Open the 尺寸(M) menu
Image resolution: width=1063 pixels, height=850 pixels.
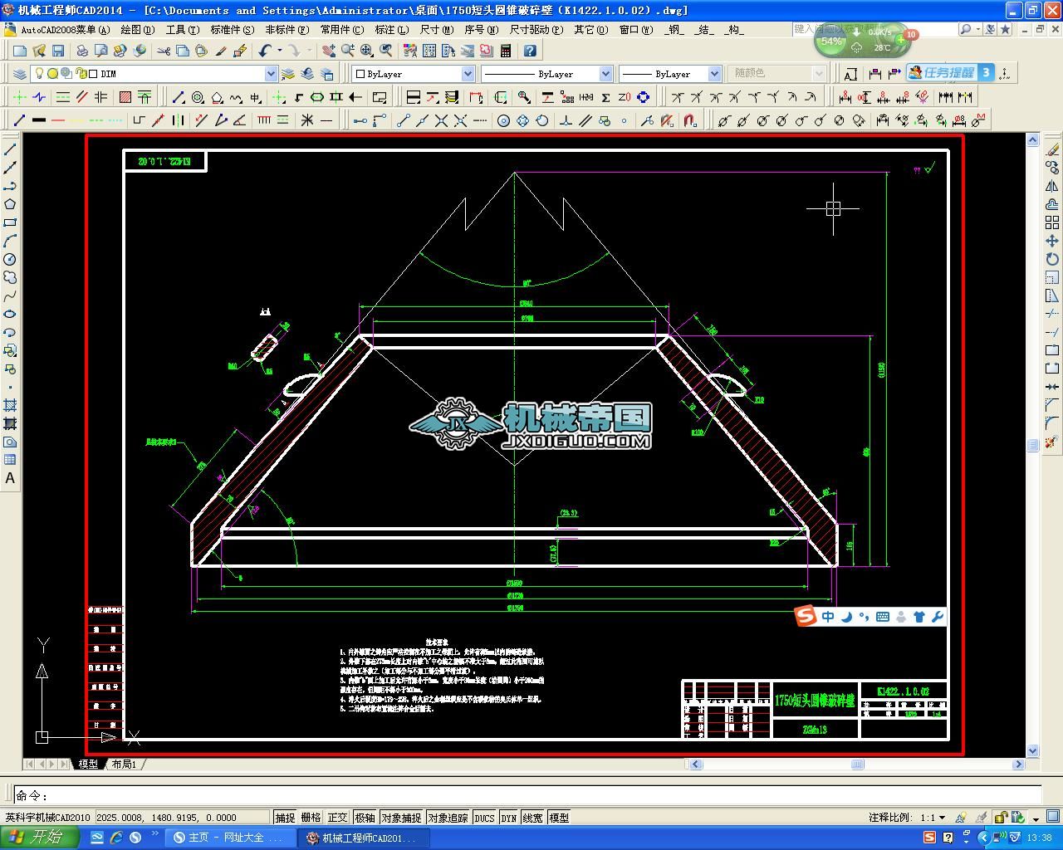[436, 29]
